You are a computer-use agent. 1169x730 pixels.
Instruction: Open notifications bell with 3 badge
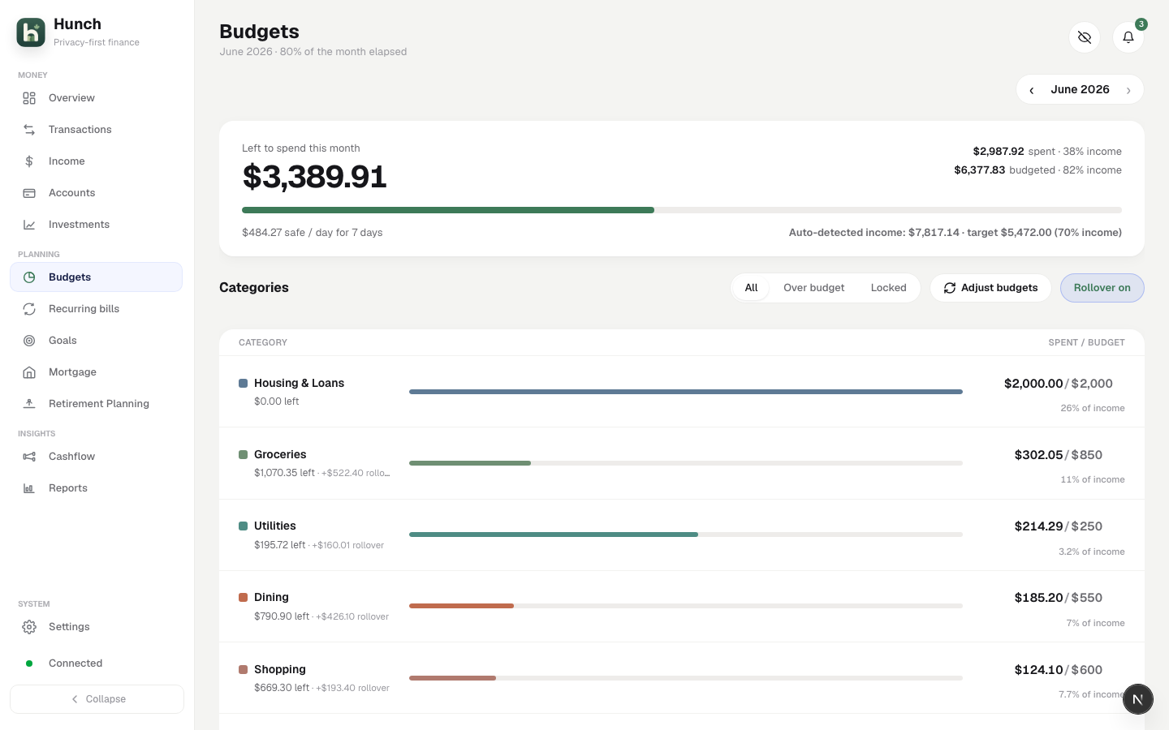1128,37
